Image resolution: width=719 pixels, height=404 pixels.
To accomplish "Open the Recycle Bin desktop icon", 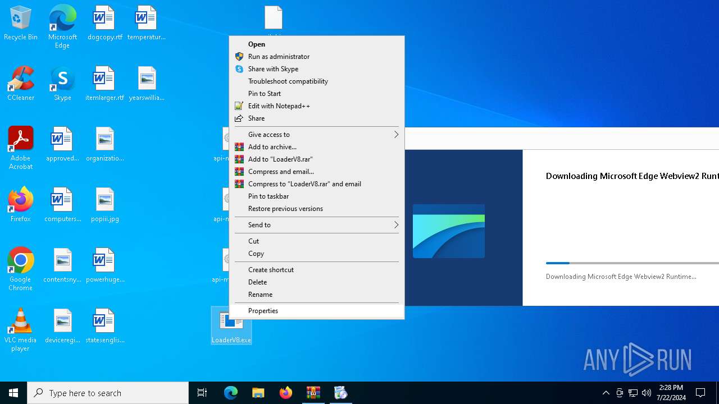I will point(21,23).
